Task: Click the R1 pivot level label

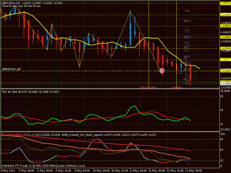Action: (187, 51)
